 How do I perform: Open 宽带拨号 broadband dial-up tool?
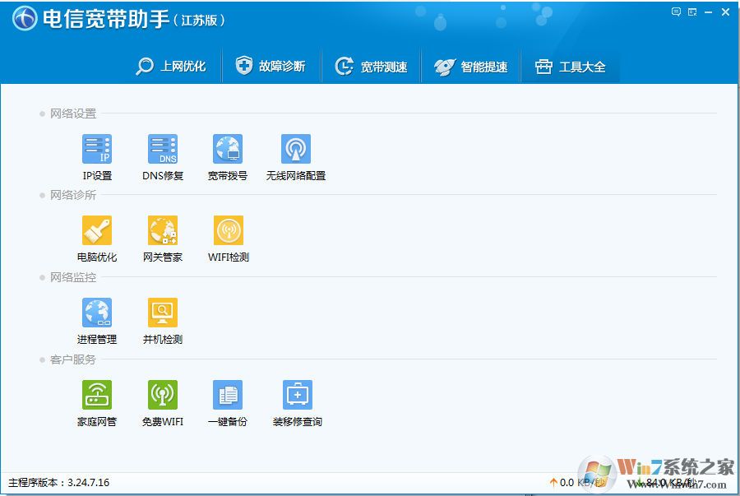tap(228, 156)
